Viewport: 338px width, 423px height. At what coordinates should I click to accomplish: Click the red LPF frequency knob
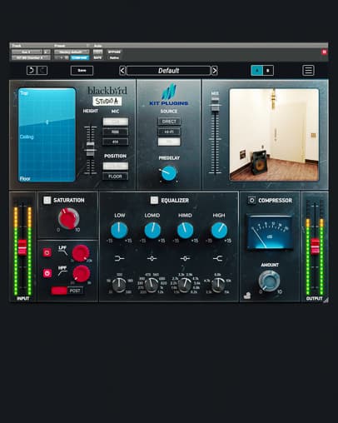click(x=81, y=253)
